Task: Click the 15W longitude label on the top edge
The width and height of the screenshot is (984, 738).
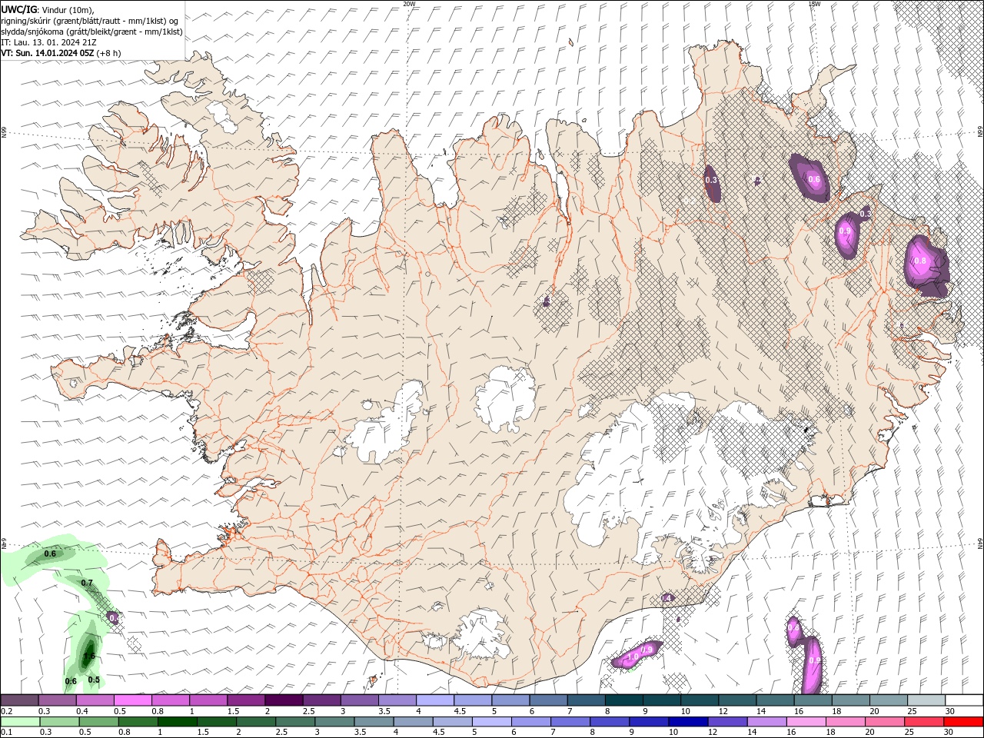Action: point(814,4)
